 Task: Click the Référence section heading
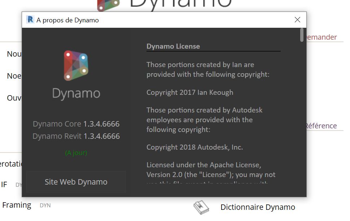click(x=321, y=126)
